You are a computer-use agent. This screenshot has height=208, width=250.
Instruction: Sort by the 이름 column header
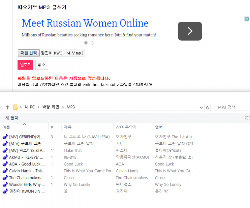(6, 127)
